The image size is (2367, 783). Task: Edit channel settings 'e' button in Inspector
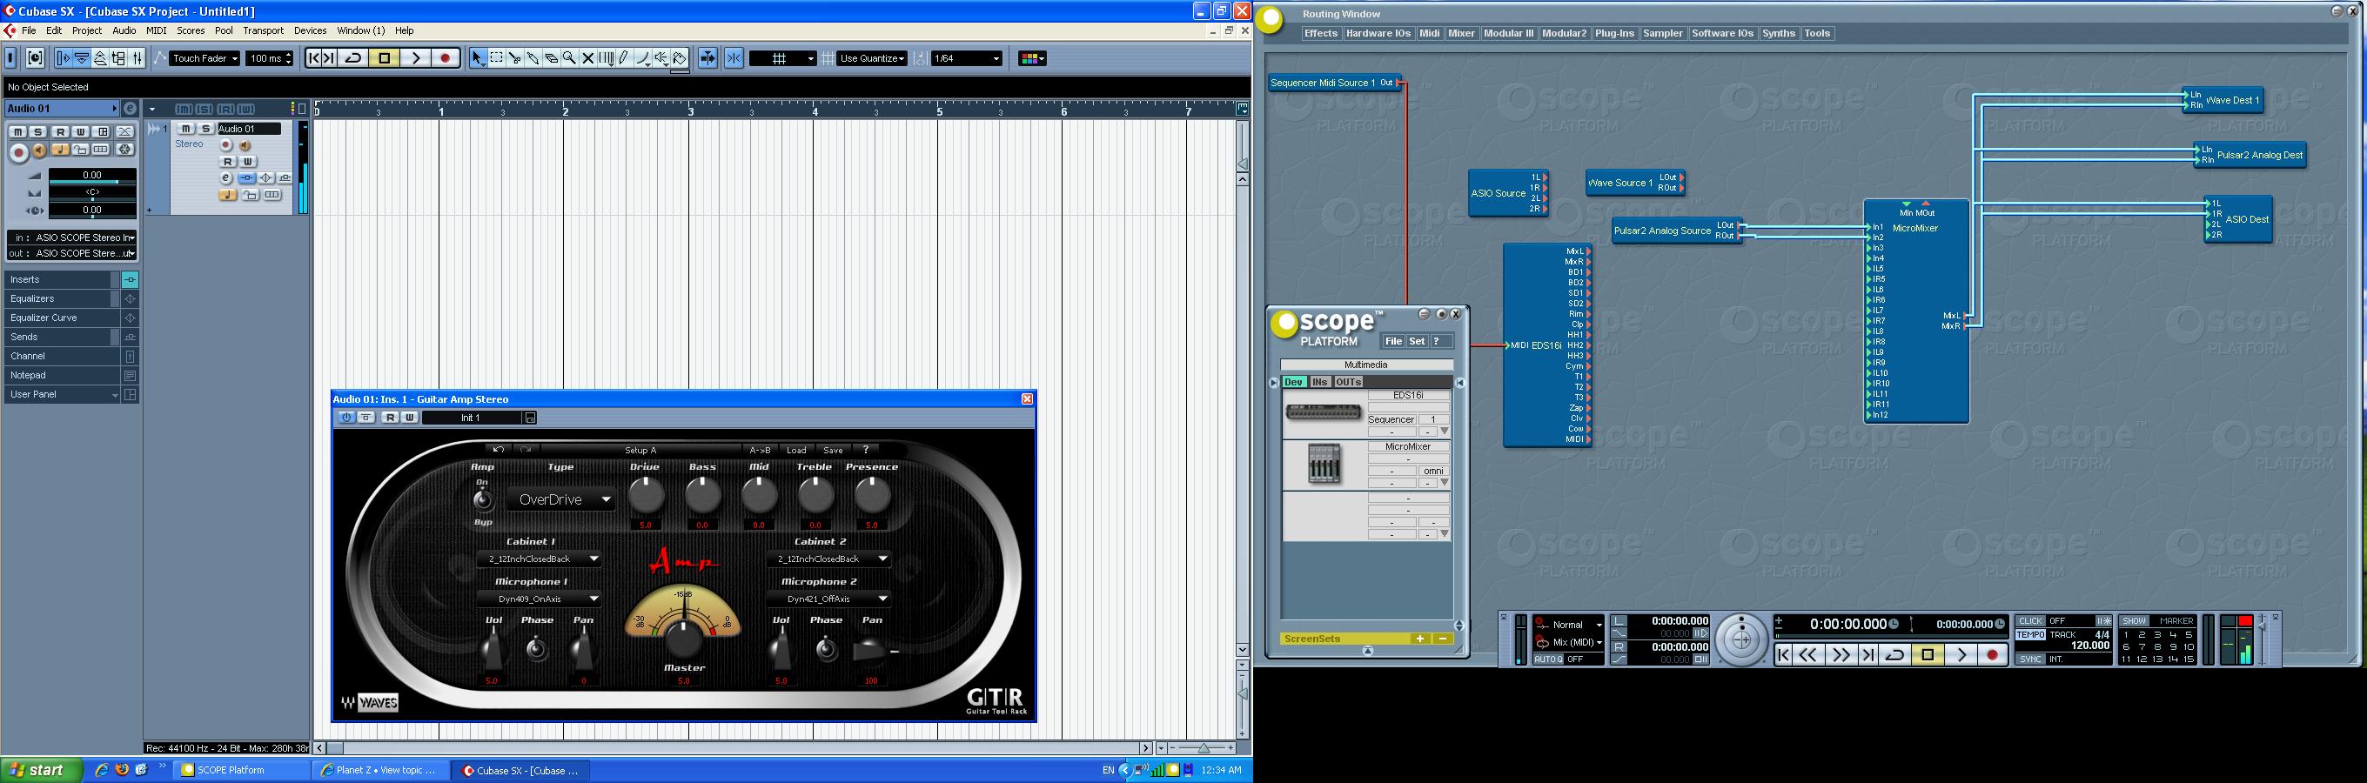131,109
